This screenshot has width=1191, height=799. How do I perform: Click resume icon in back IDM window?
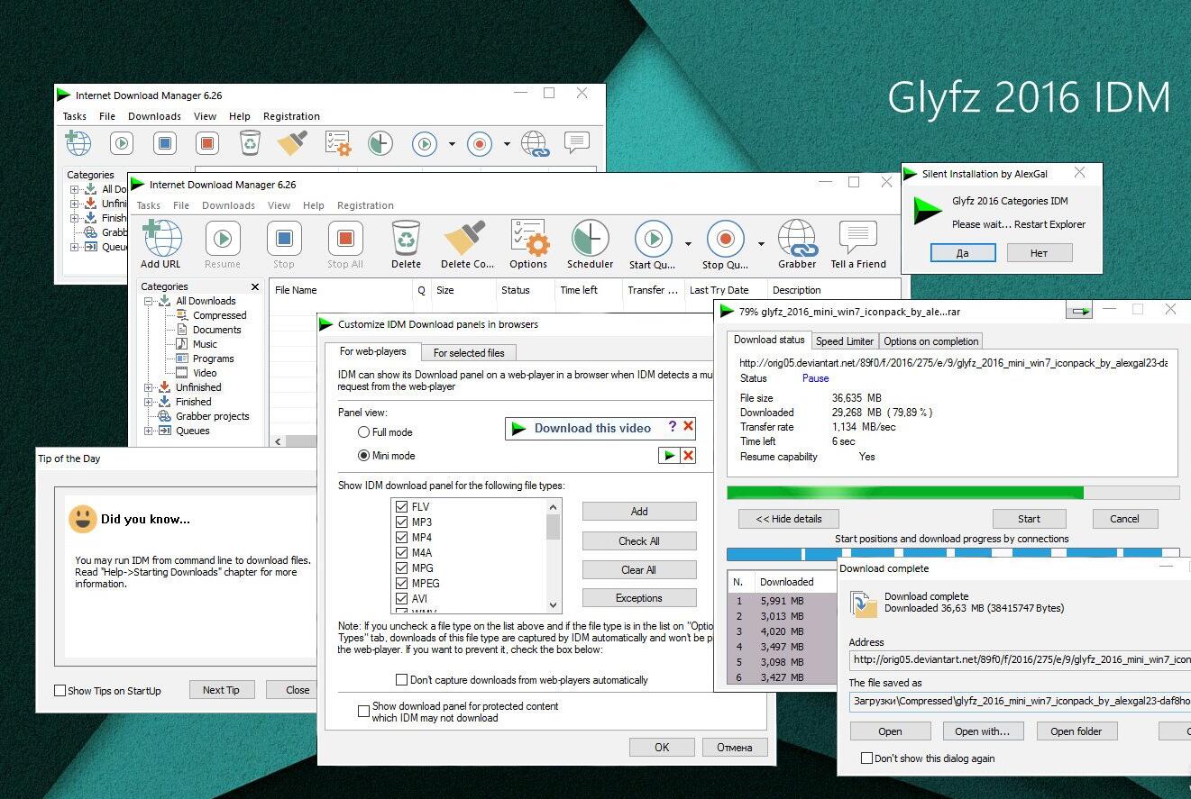coord(122,142)
